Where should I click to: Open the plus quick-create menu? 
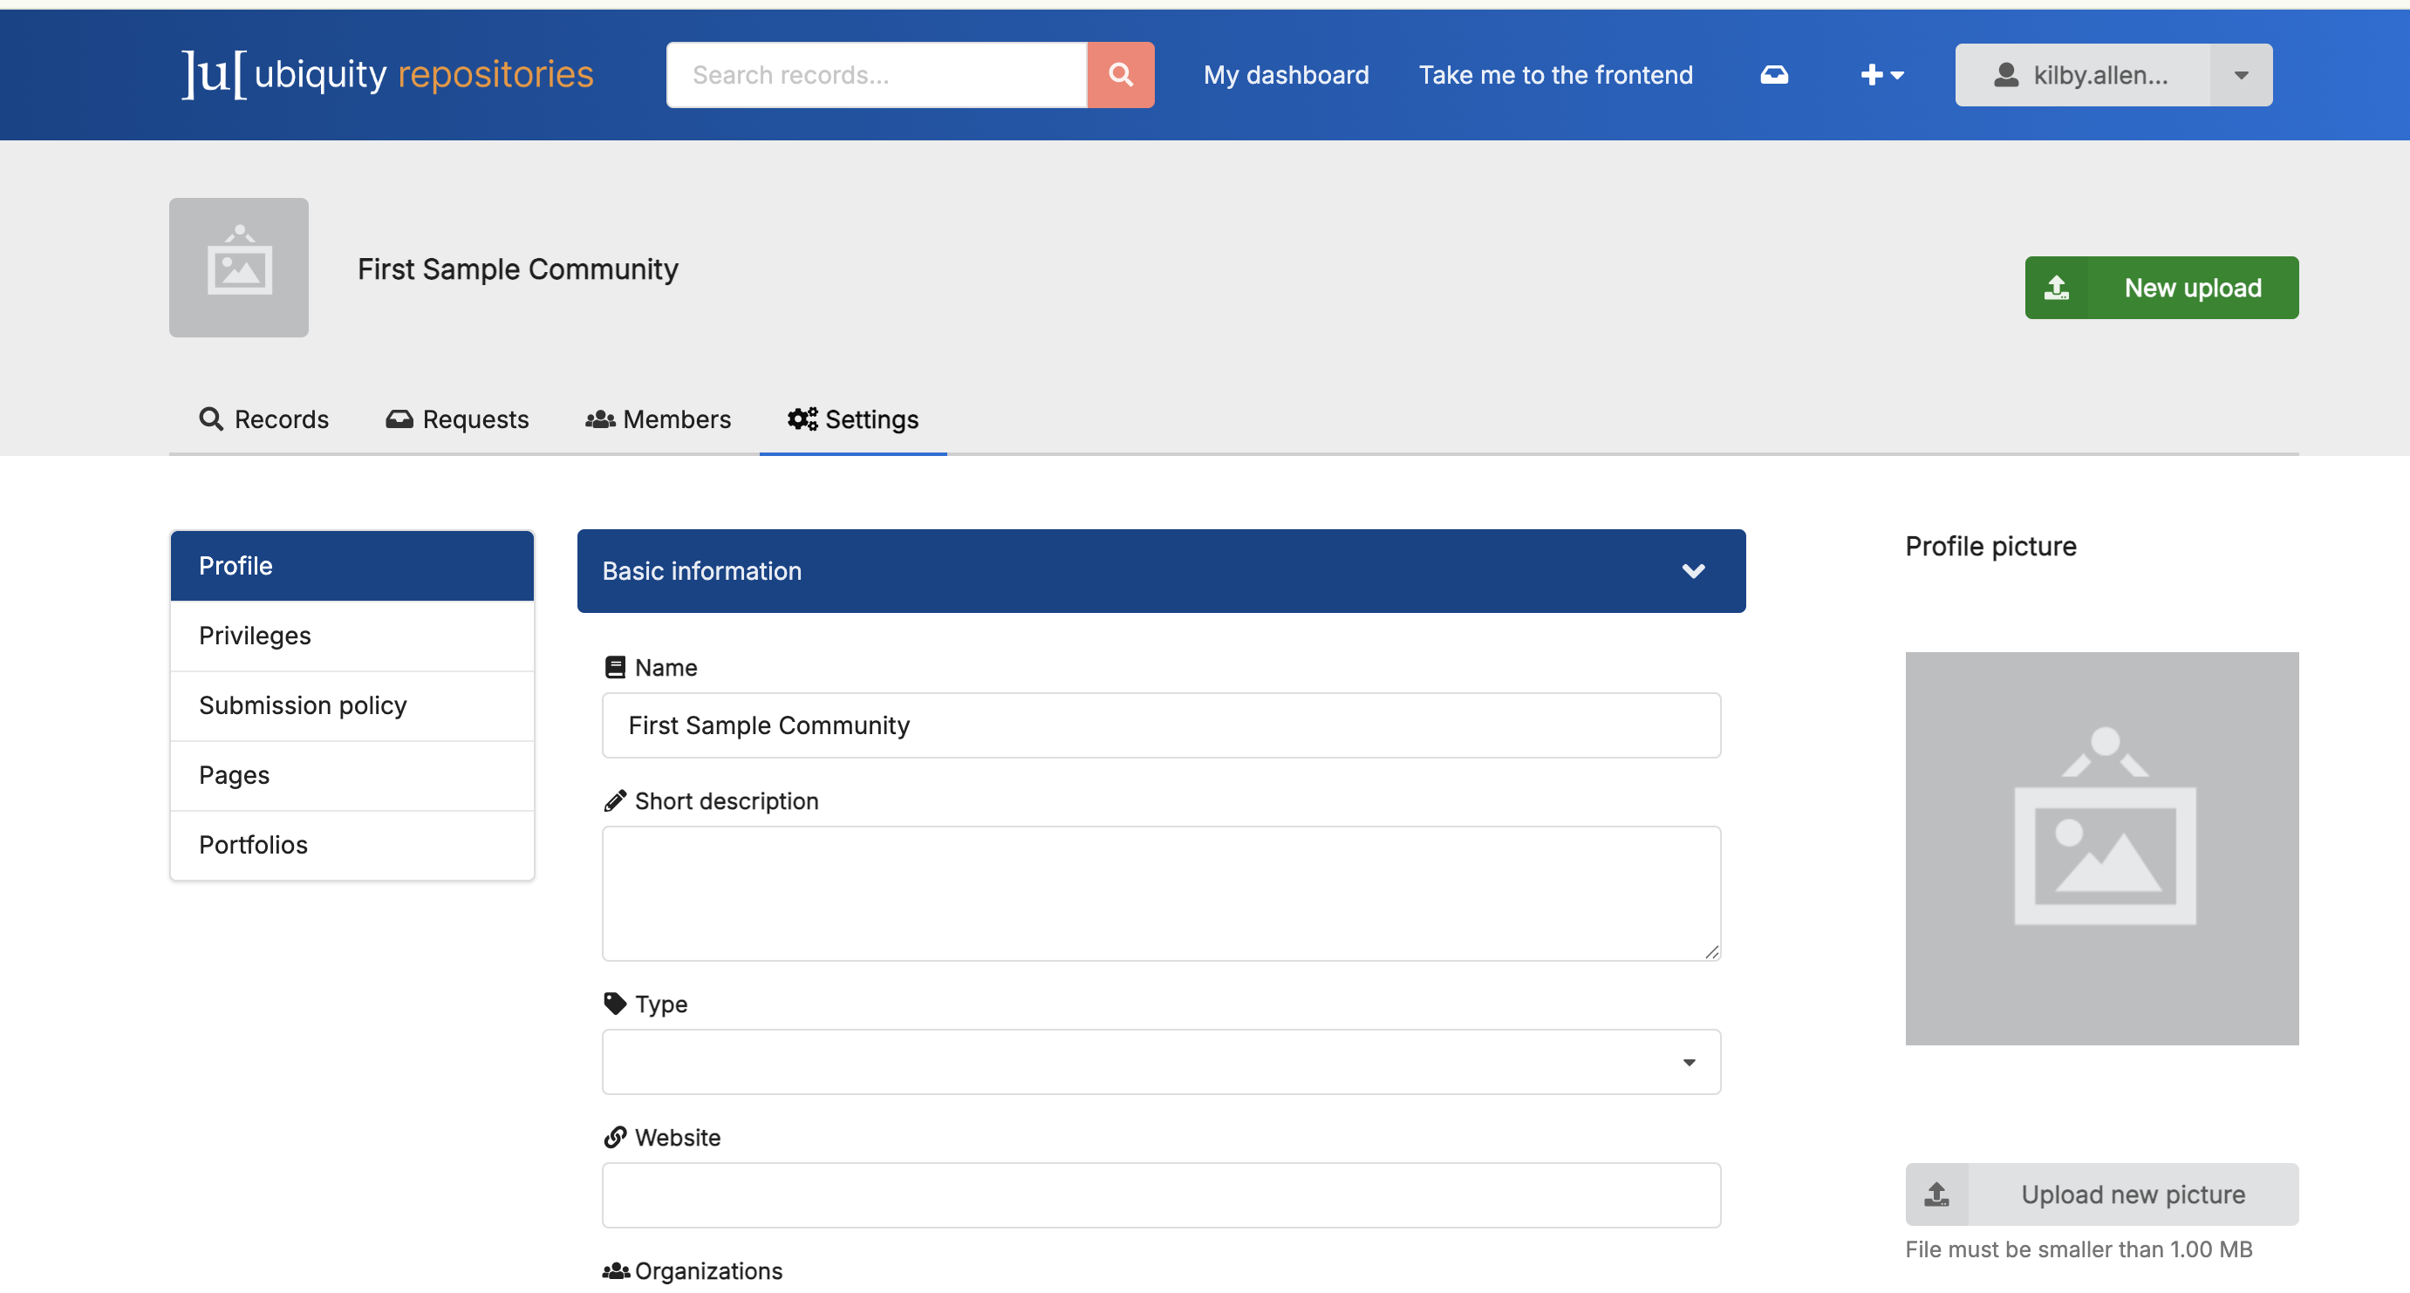pos(1881,75)
